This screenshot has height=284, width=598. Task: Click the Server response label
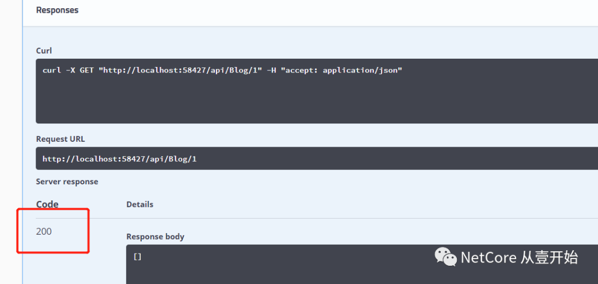[x=67, y=182]
